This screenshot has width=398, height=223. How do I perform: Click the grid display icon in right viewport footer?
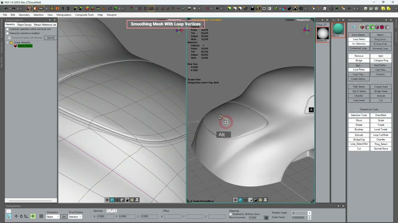coord(235,200)
